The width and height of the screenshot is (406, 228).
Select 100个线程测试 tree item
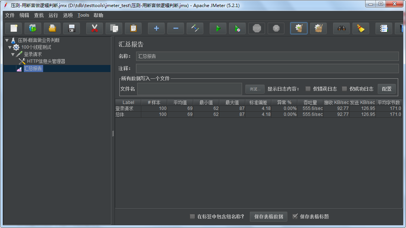pyautogui.click(x=36, y=47)
